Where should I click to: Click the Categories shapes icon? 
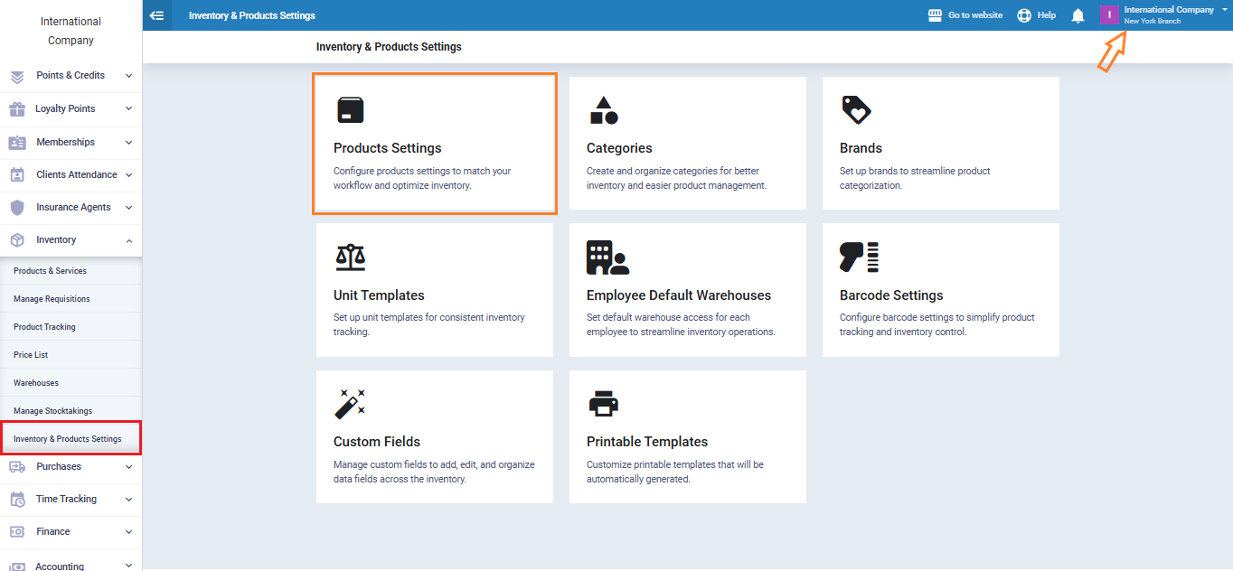click(x=603, y=110)
